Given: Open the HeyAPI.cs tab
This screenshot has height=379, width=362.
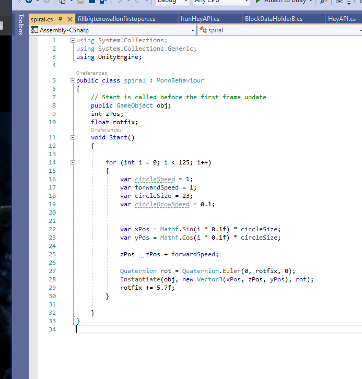Looking at the screenshot, I should (x=342, y=19).
